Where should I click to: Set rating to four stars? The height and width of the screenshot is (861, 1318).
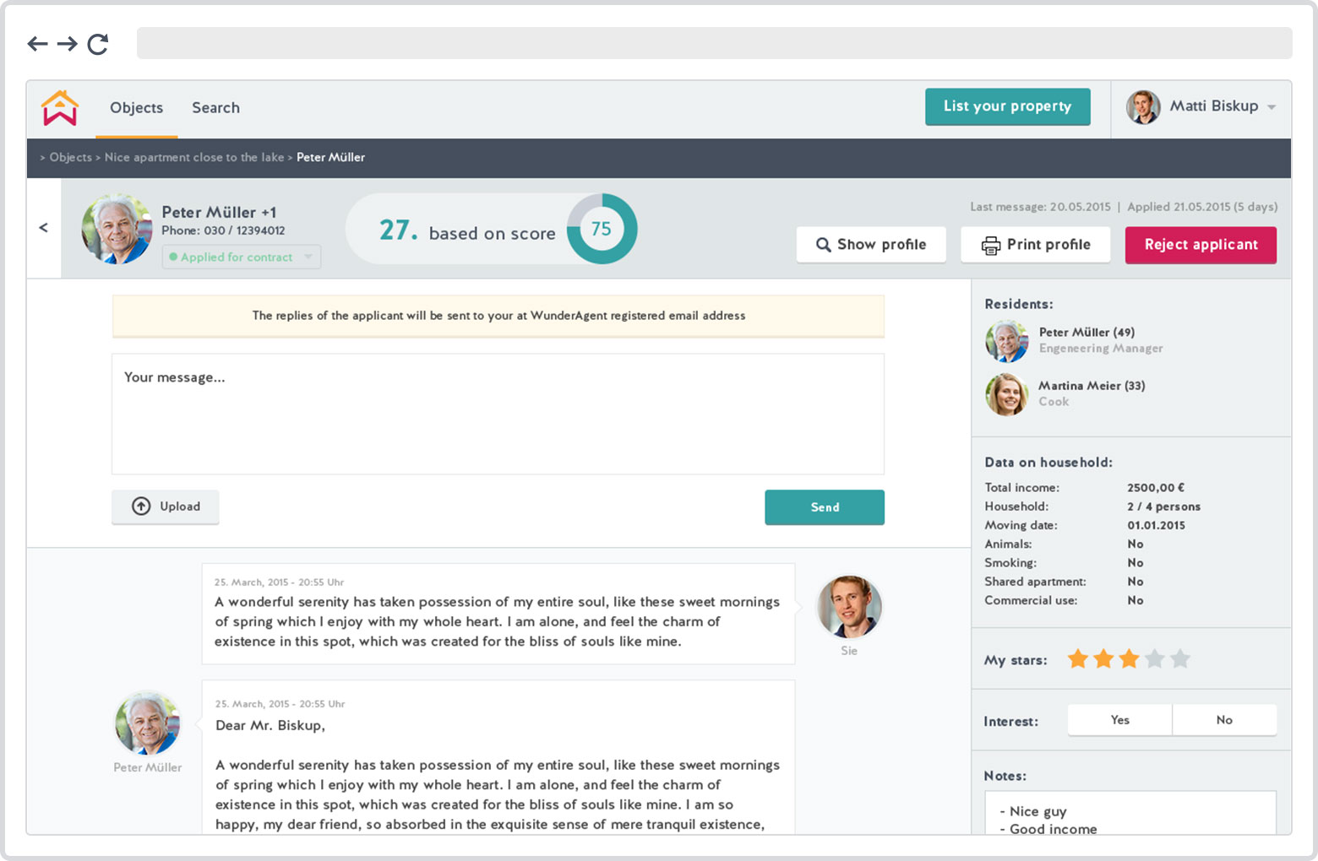click(x=1155, y=659)
